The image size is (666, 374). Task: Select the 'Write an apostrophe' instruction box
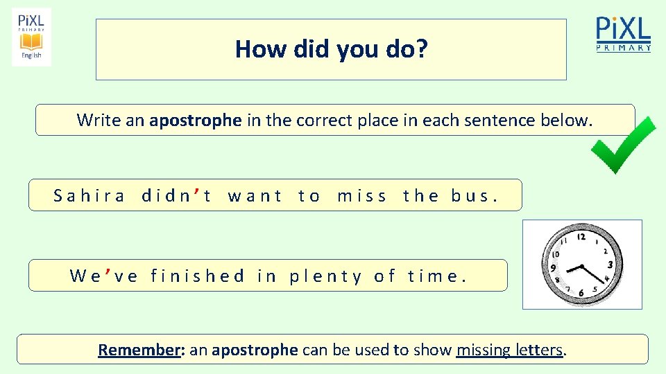tap(335, 120)
